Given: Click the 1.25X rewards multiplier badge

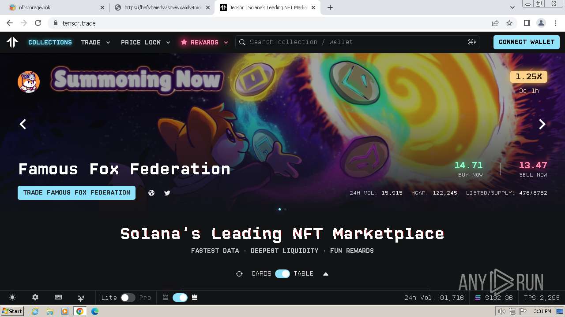Looking at the screenshot, I should pos(529,77).
